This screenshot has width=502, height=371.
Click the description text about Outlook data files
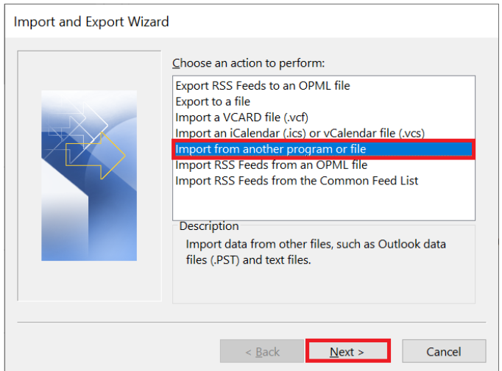pos(315,251)
